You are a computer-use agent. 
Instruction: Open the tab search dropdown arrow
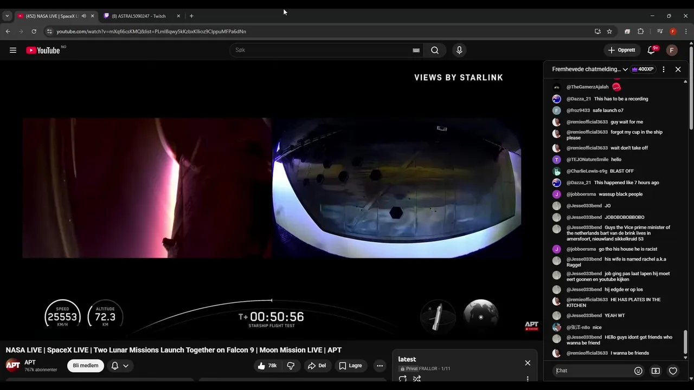point(7,16)
